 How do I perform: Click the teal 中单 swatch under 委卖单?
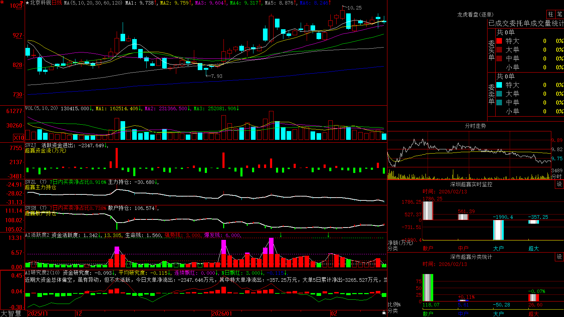499,102
